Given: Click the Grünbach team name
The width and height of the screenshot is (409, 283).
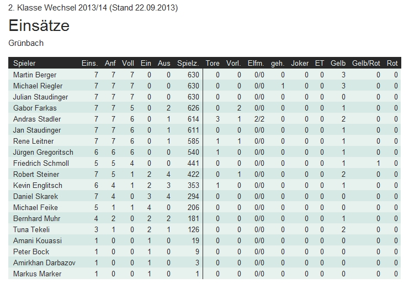Looking at the screenshot, I should click(x=26, y=43).
